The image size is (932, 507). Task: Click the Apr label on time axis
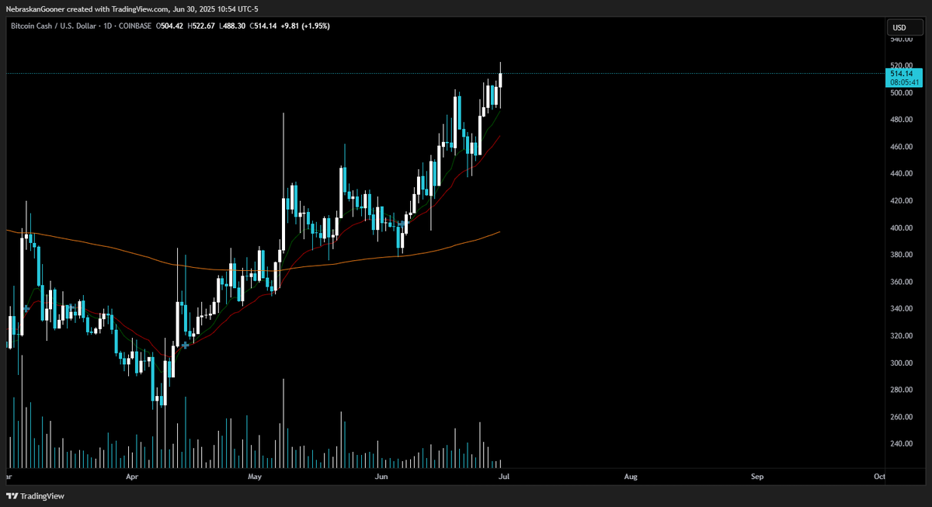point(132,476)
